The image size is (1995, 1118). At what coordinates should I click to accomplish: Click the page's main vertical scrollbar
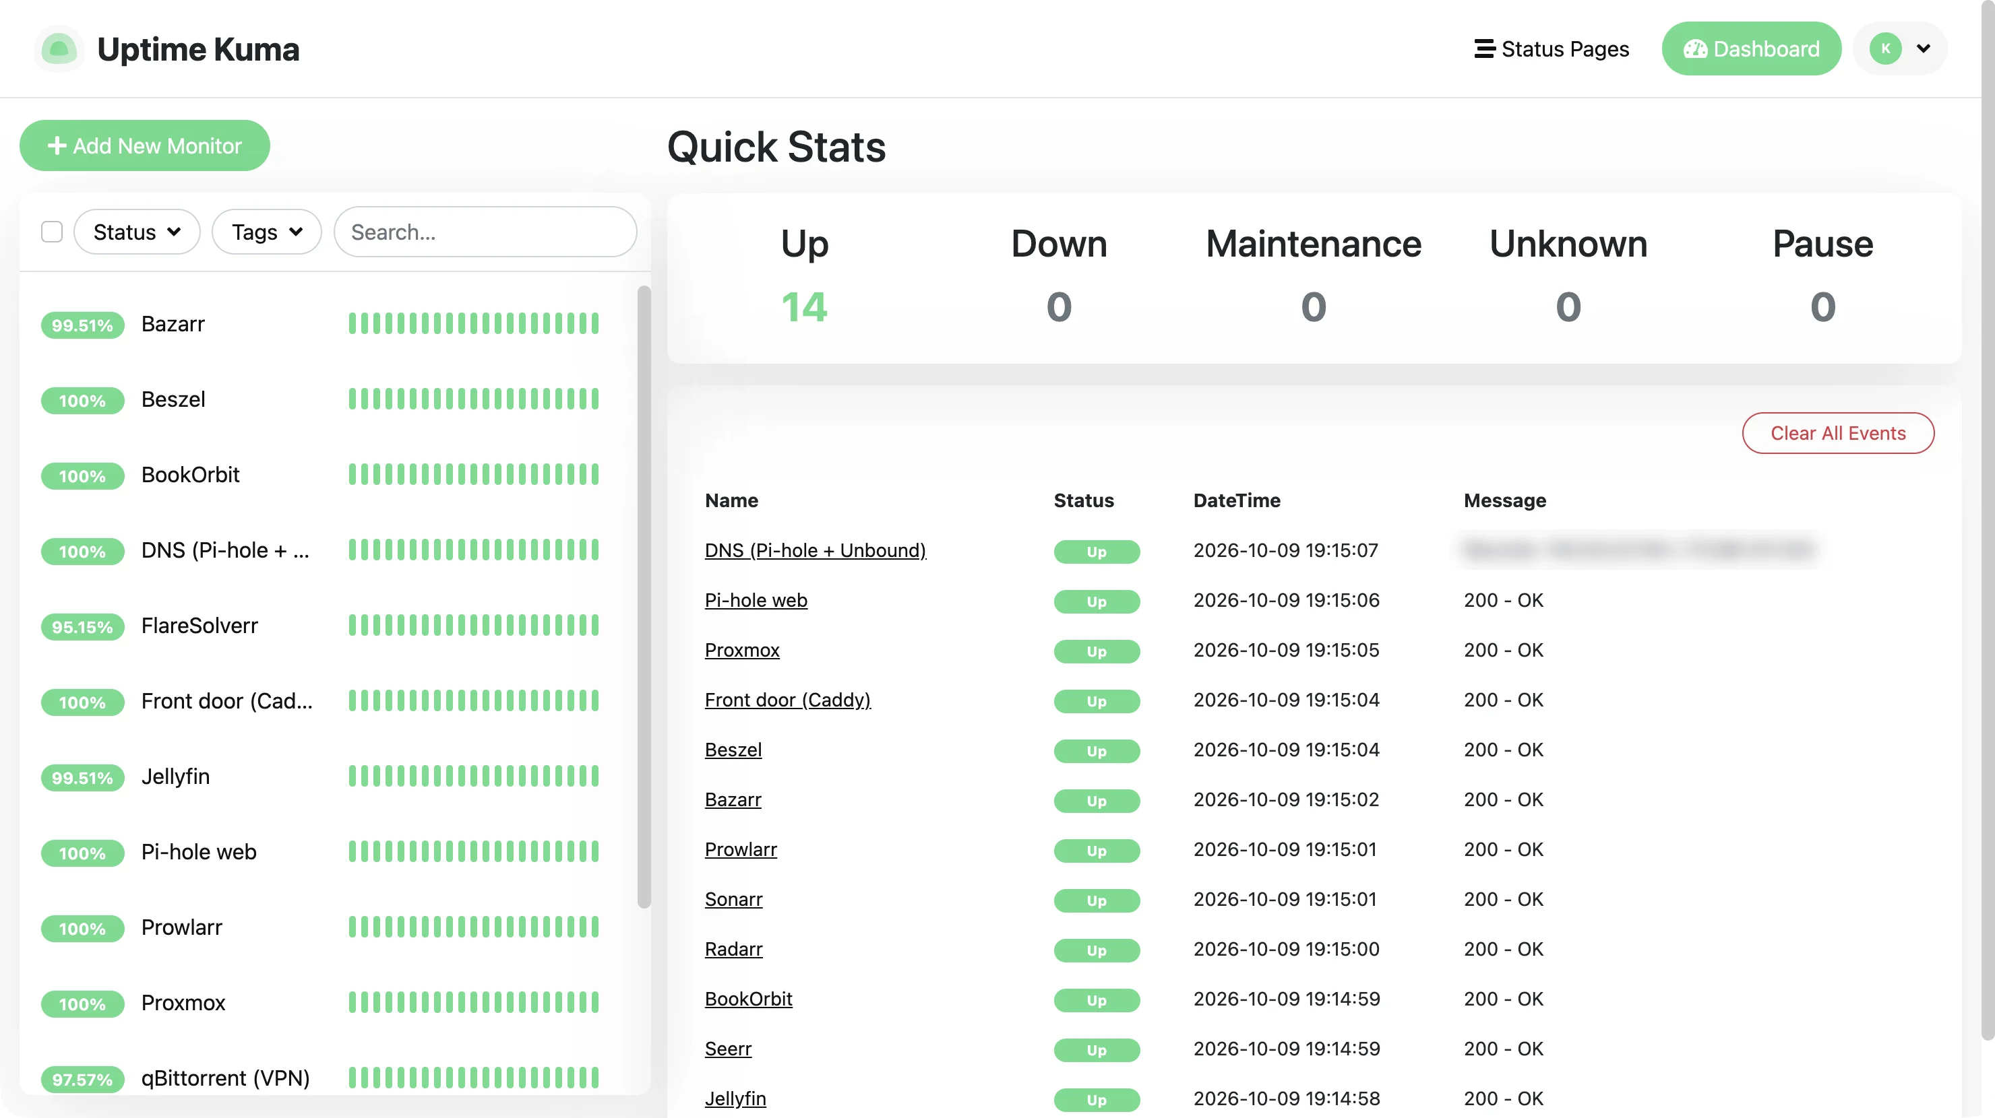point(1988,520)
